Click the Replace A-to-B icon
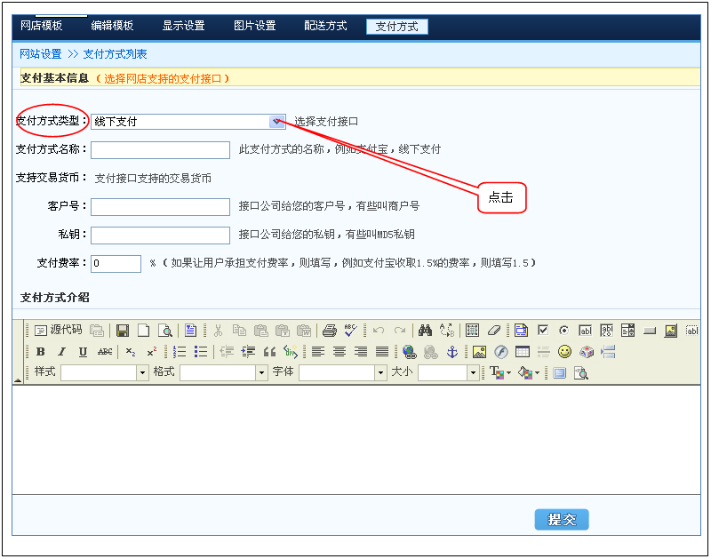 click(x=447, y=331)
